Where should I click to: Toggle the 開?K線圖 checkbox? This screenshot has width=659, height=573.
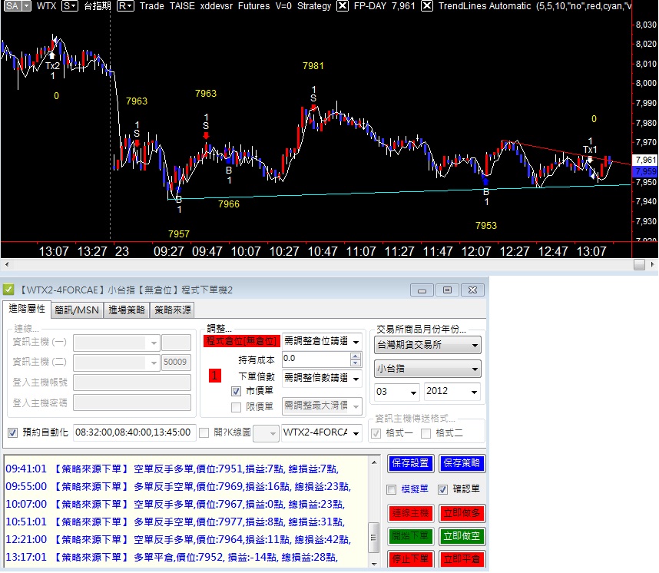pos(204,433)
